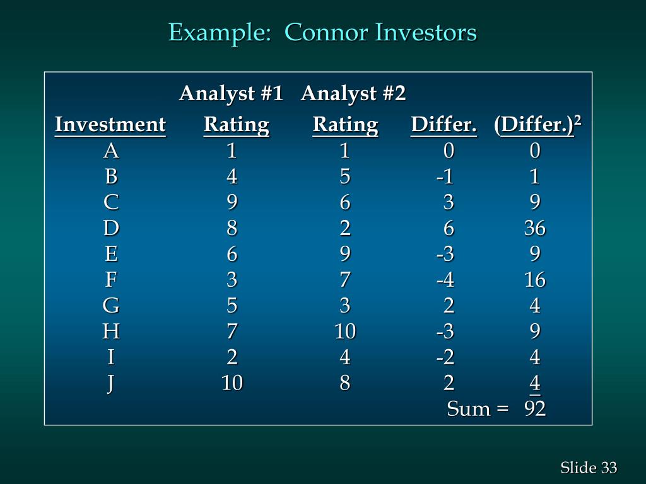Viewport: 646px width, 484px height.
Task: Select the sum total '92'
Action: click(535, 408)
